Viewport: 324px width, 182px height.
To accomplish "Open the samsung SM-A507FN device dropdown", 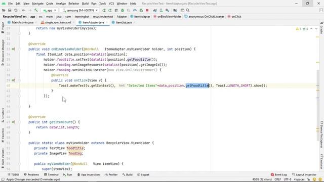I will pos(80,10).
